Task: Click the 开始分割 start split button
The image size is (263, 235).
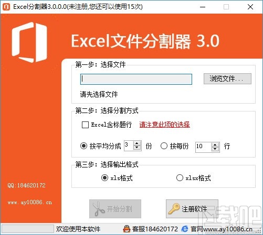Action: coord(115,209)
